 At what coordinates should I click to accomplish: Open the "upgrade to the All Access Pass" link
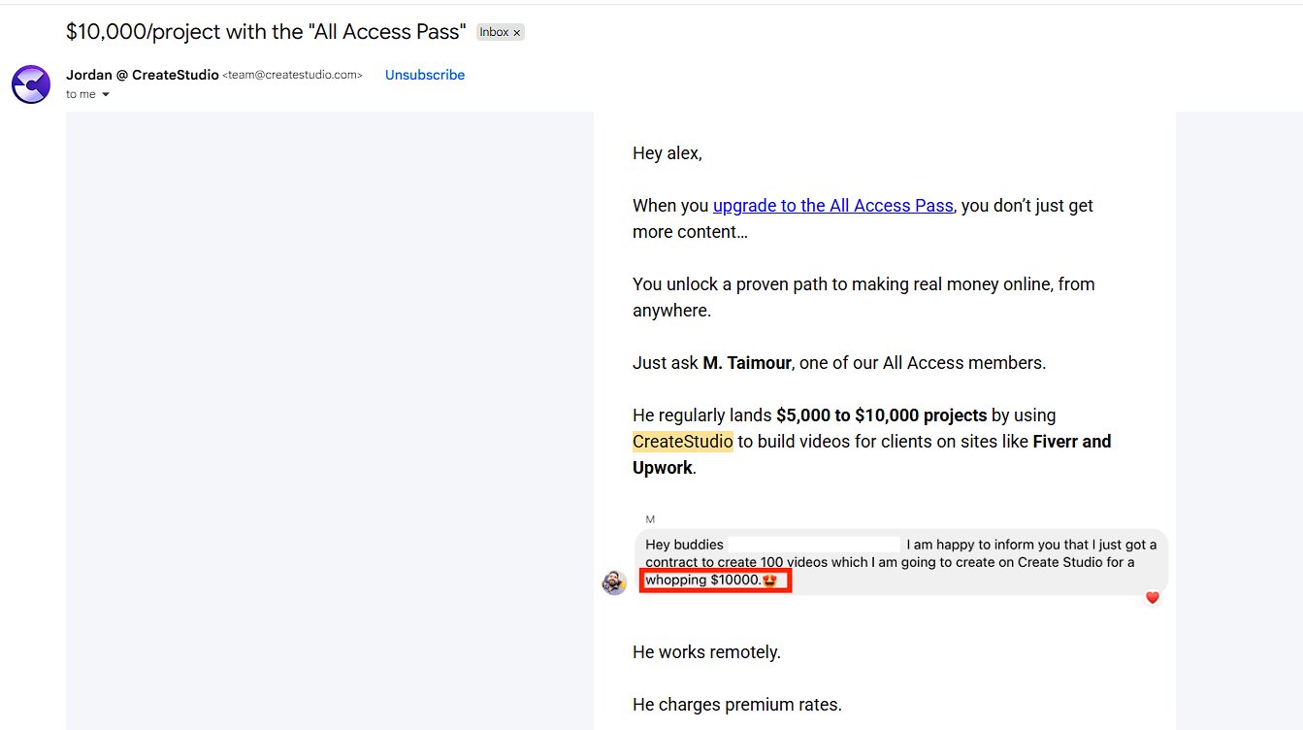pyautogui.click(x=833, y=206)
